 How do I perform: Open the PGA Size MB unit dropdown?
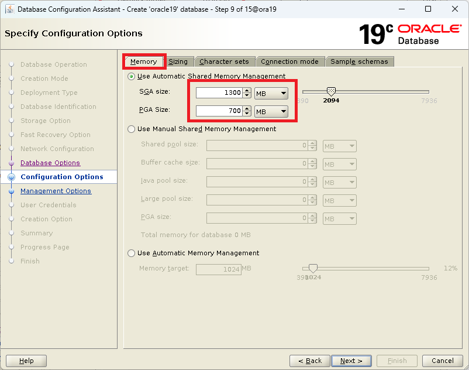pos(271,112)
